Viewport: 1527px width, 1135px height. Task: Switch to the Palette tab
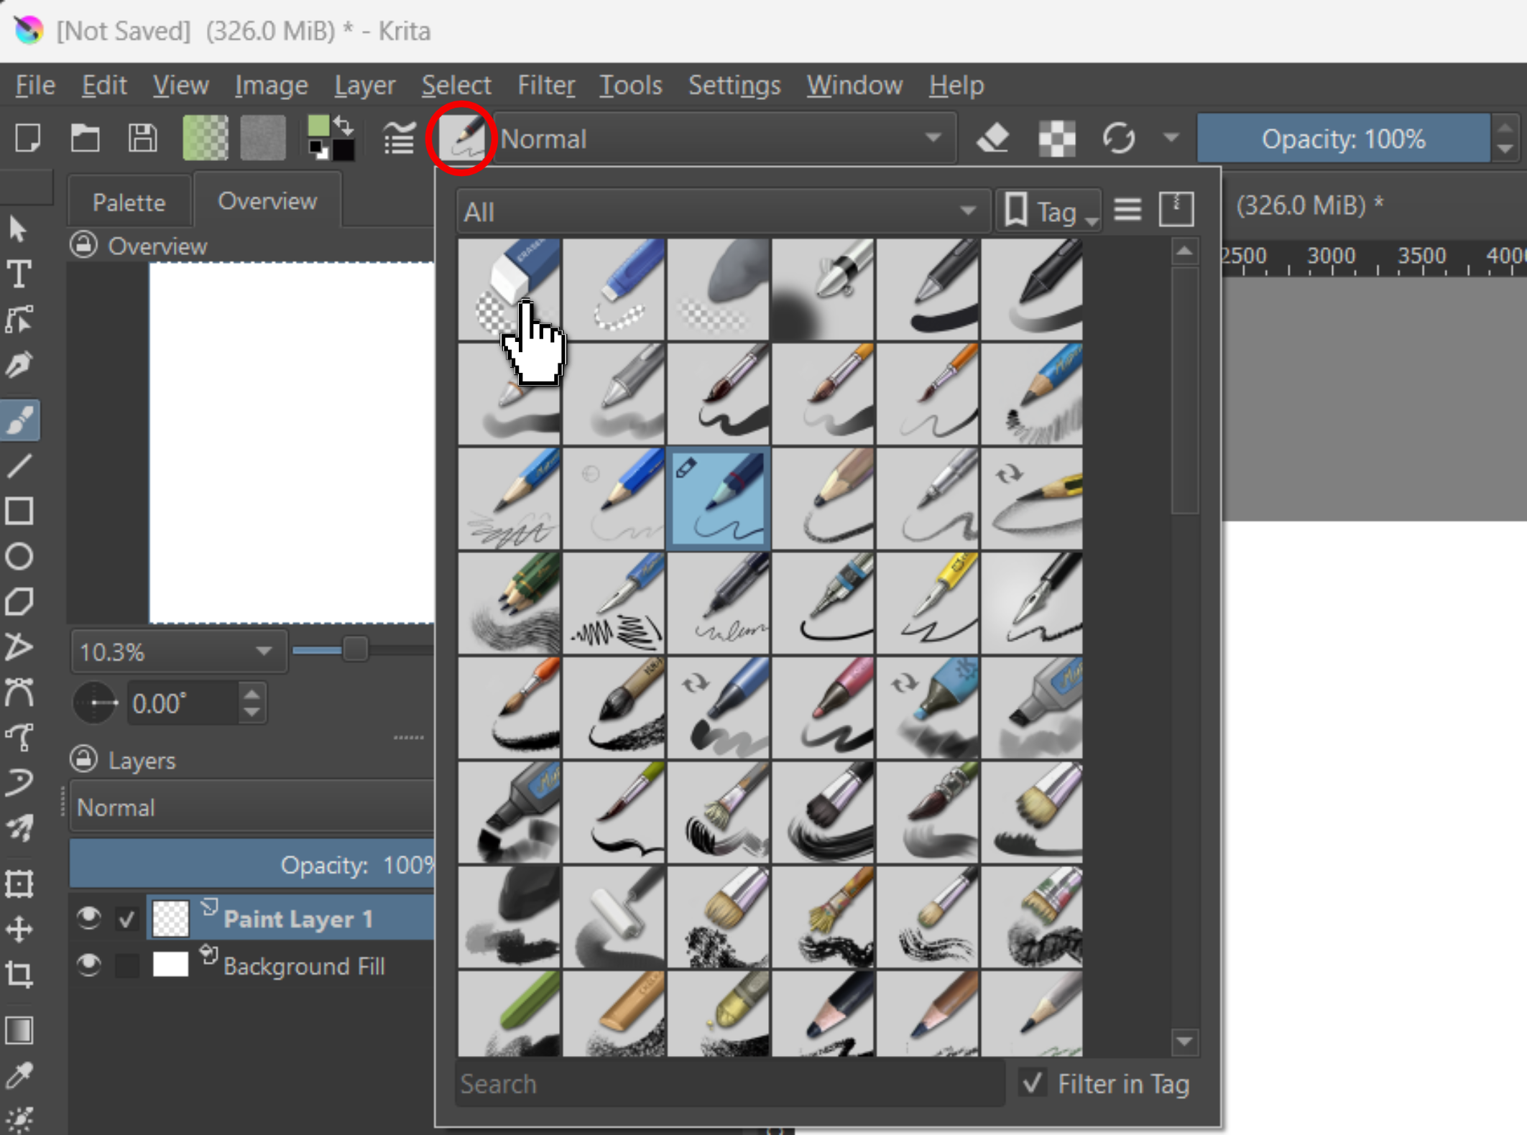(x=129, y=202)
